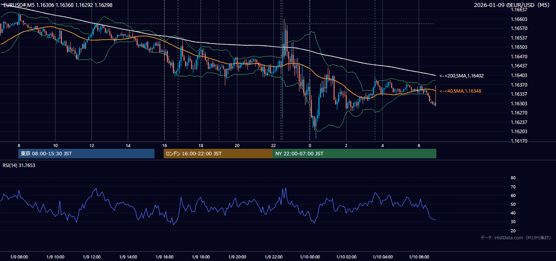Click RSI level 20 on the axis
Screen dimensions: 556x261
(513, 231)
